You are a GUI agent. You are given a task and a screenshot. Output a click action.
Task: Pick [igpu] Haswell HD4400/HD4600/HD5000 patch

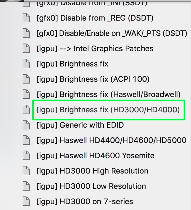111,140
